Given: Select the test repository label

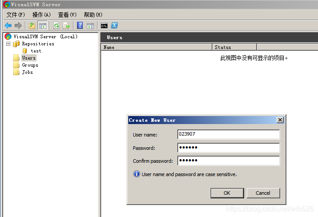Looking at the screenshot, I should [36, 51].
